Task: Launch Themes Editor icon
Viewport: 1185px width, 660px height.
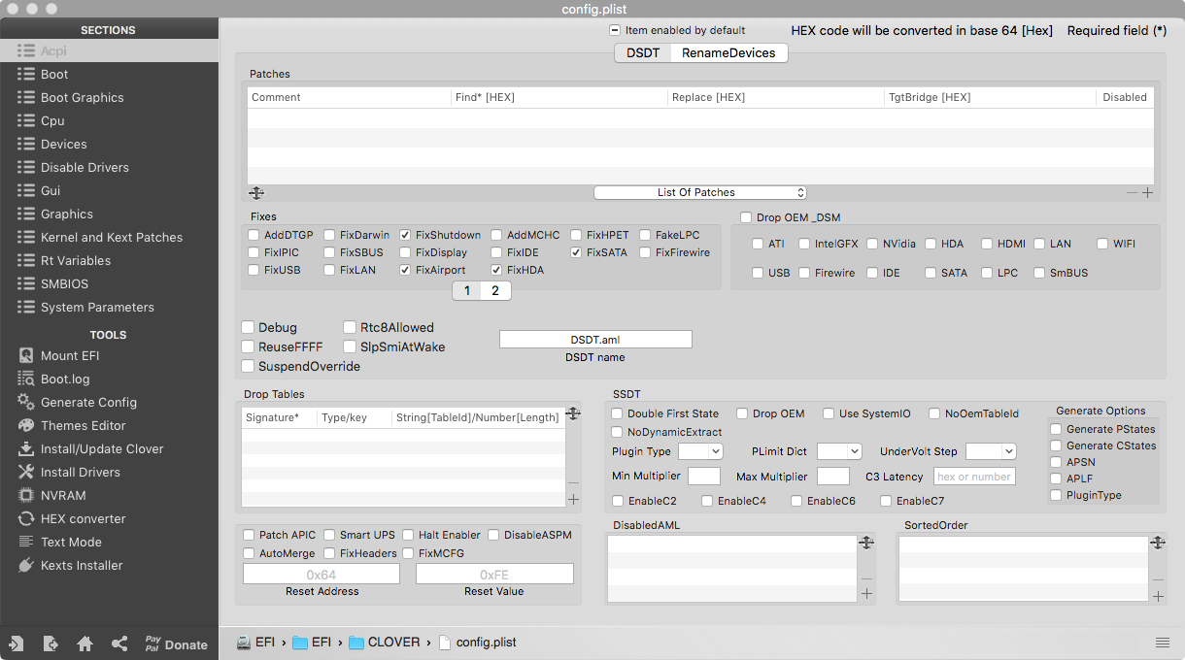Action: [x=25, y=425]
